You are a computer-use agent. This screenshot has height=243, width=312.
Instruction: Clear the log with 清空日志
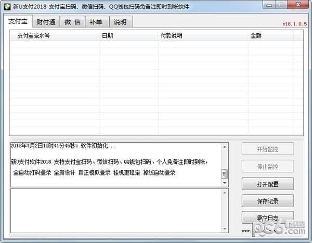coord(267,217)
